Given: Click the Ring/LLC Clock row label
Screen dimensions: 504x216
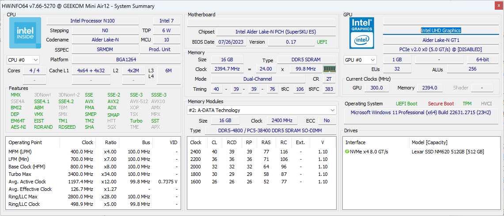Looking at the screenshot, I should [24, 204].
